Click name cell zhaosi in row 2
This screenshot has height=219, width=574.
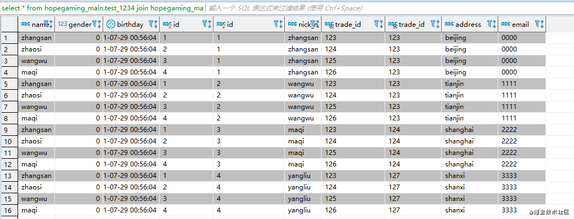(36, 49)
